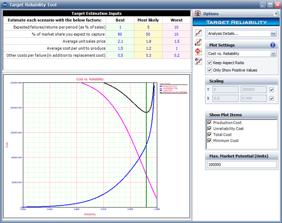Click the Options panel R logo
This screenshot has width=282, height=223.
[198, 14]
